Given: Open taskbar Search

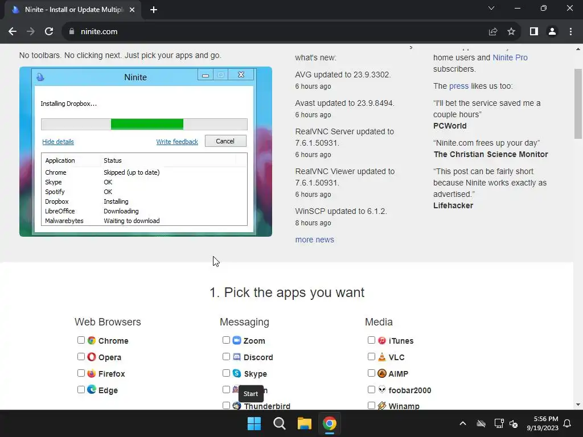Looking at the screenshot, I should (x=279, y=423).
